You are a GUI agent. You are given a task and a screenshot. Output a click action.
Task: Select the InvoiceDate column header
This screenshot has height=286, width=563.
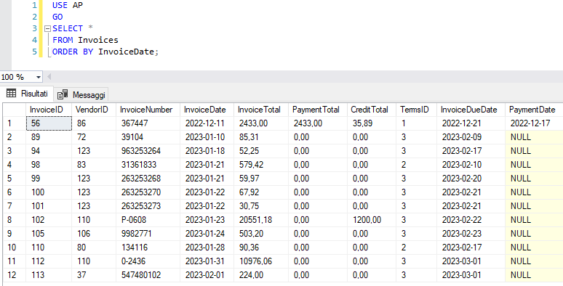[x=207, y=110]
